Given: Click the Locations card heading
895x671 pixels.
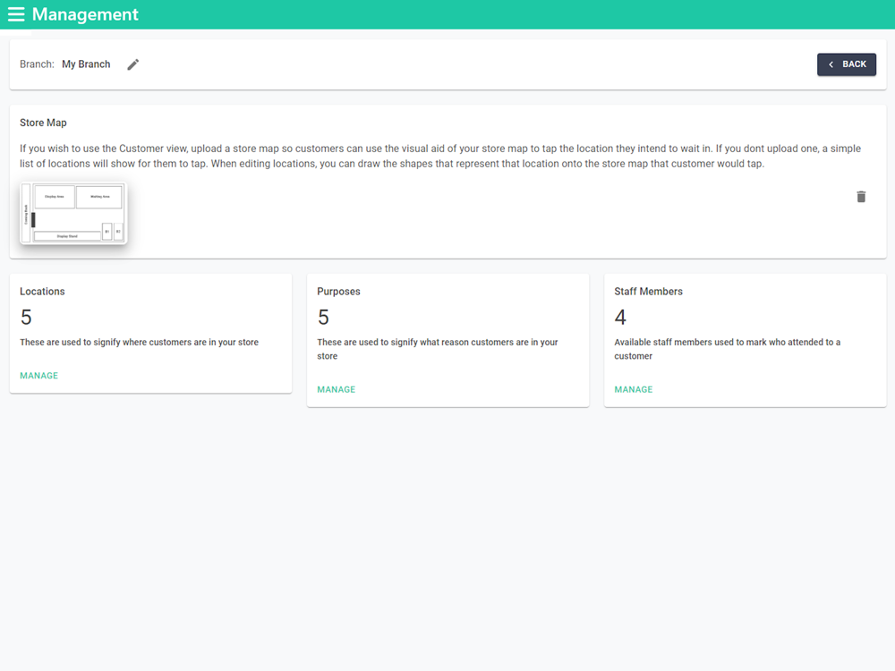Looking at the screenshot, I should tap(42, 292).
